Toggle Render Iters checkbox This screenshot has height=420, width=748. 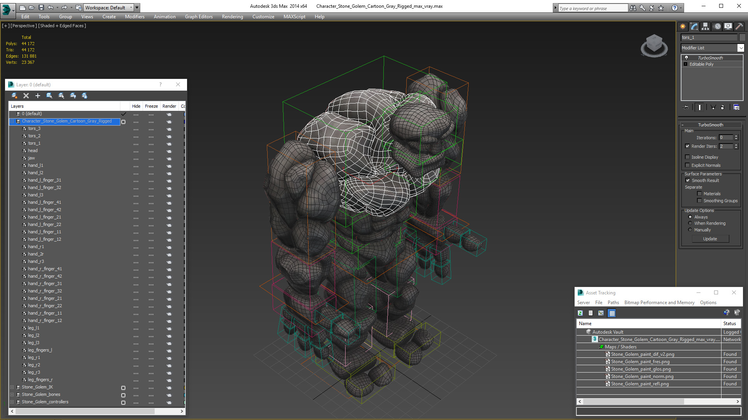(688, 146)
